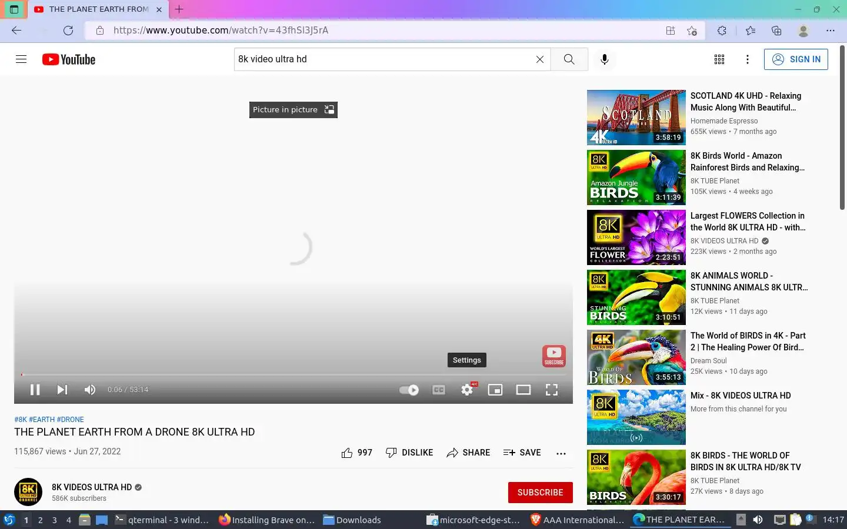Enter full screen mode

(552, 390)
